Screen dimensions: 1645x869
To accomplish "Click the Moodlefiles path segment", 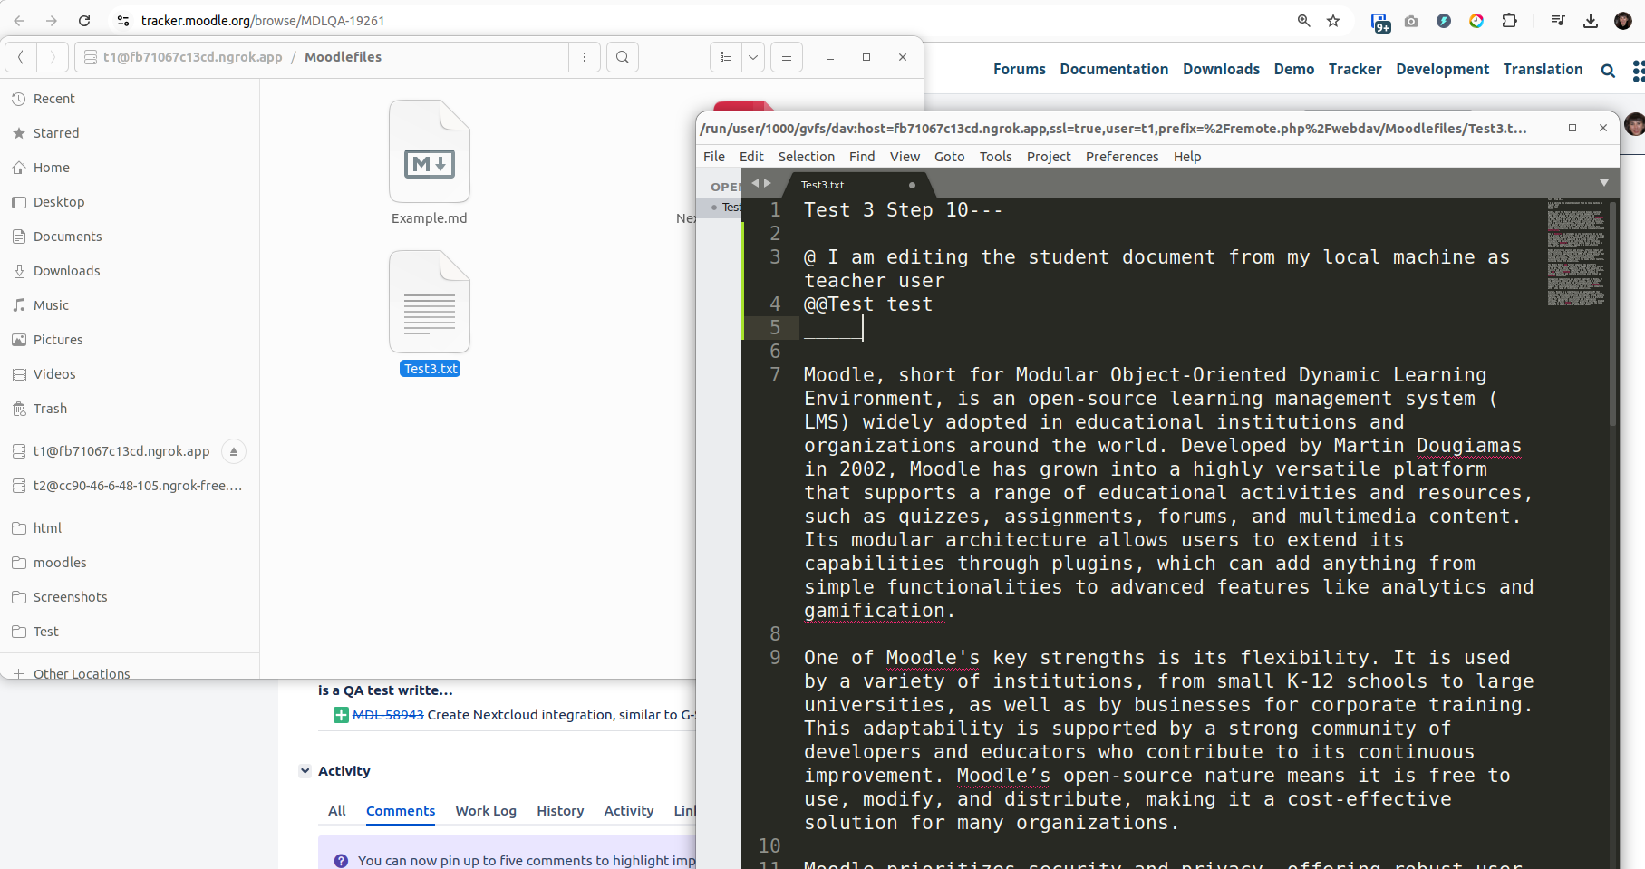I will click(343, 57).
